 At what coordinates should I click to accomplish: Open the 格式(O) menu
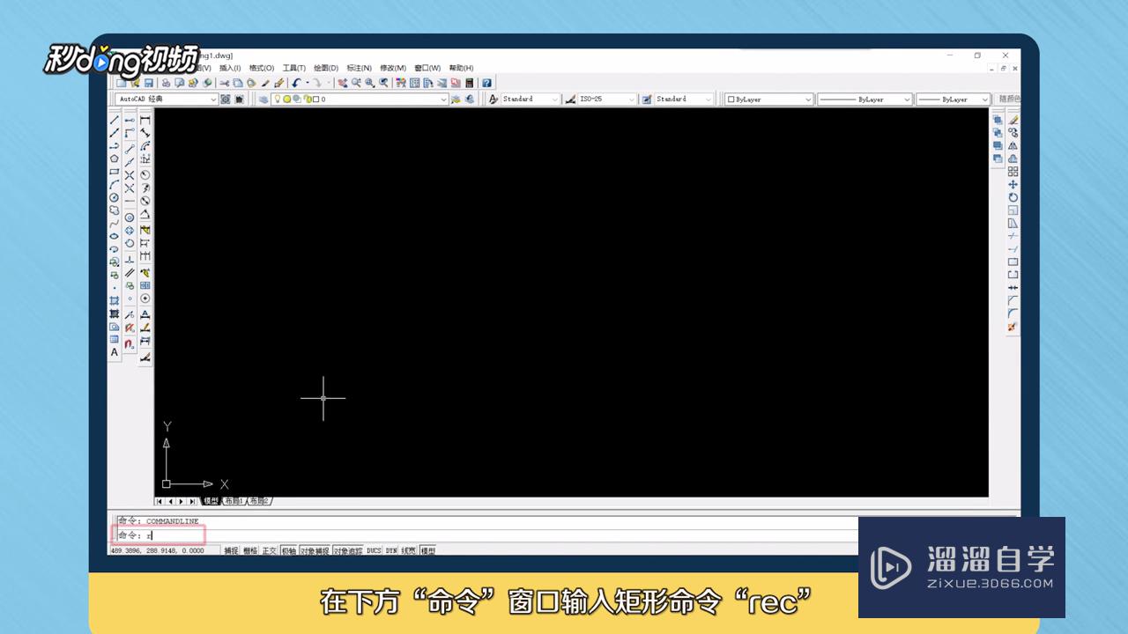[262, 68]
